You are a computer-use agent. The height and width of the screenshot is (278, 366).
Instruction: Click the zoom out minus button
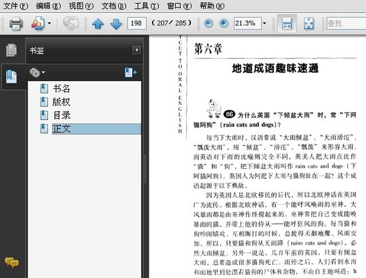(x=209, y=24)
